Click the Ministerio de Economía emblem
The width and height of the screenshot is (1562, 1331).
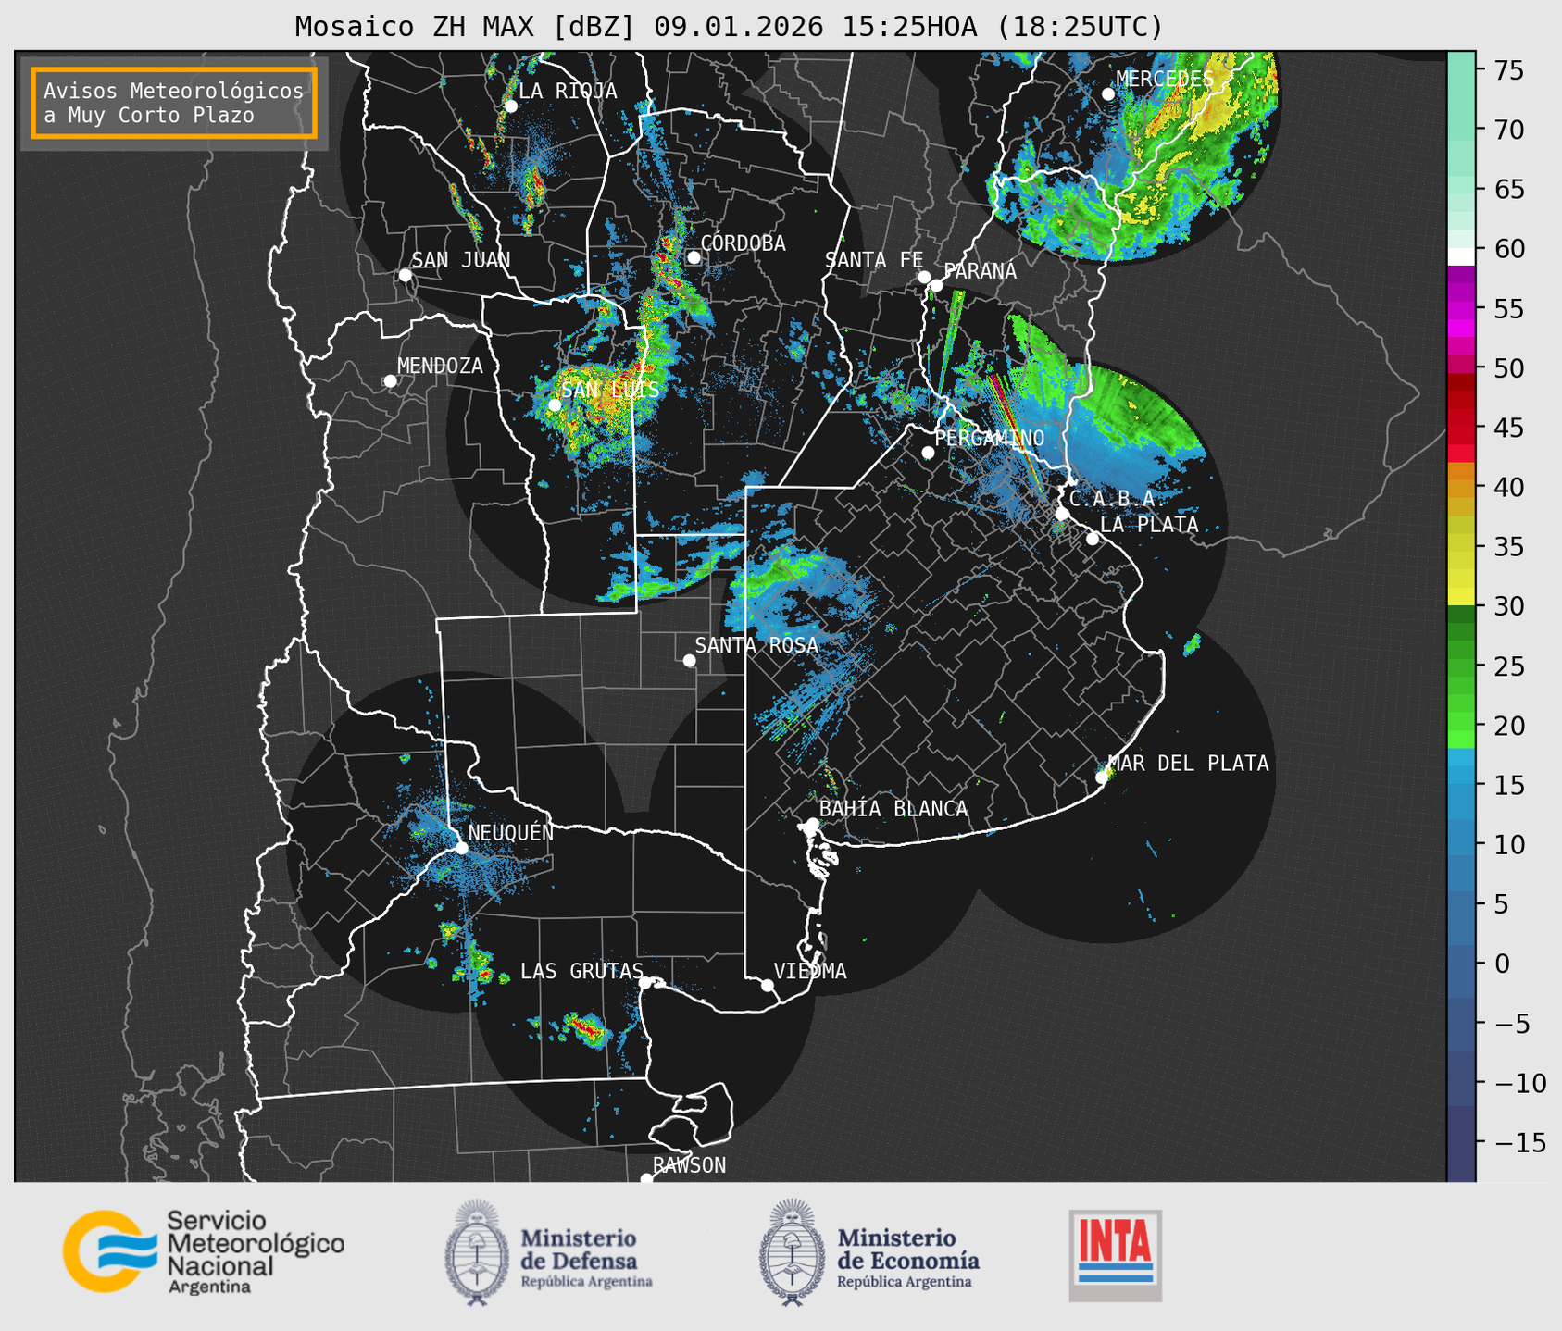click(x=792, y=1253)
